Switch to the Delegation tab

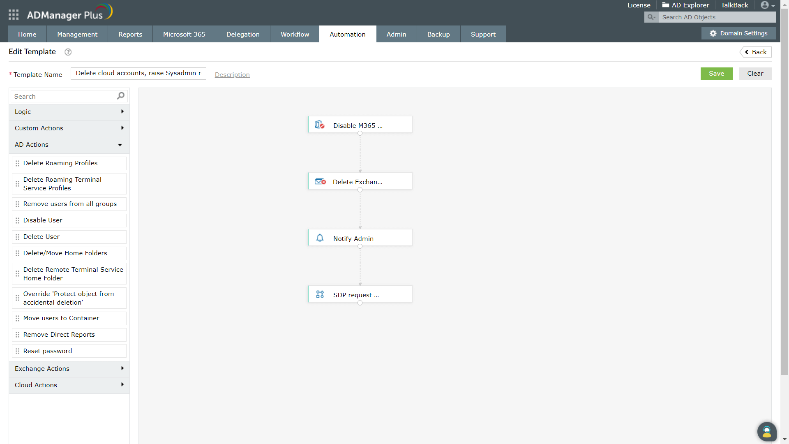(x=243, y=34)
